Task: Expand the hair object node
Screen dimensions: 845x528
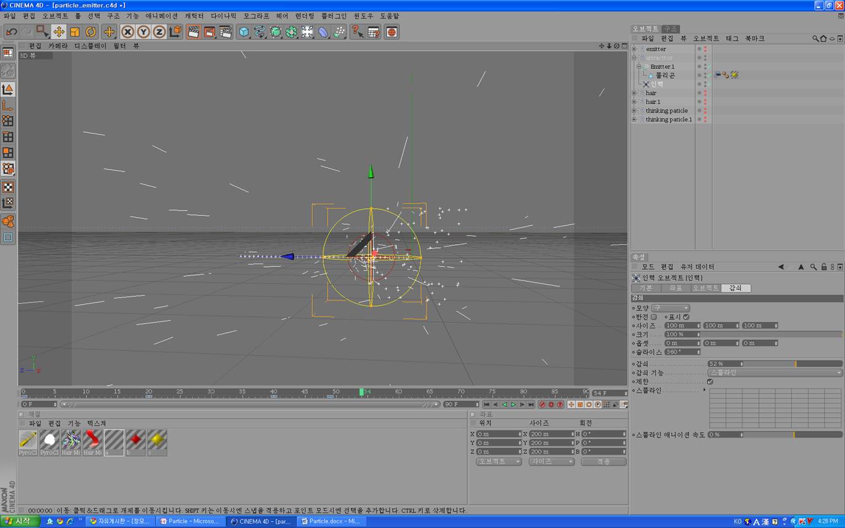Action: click(x=634, y=93)
